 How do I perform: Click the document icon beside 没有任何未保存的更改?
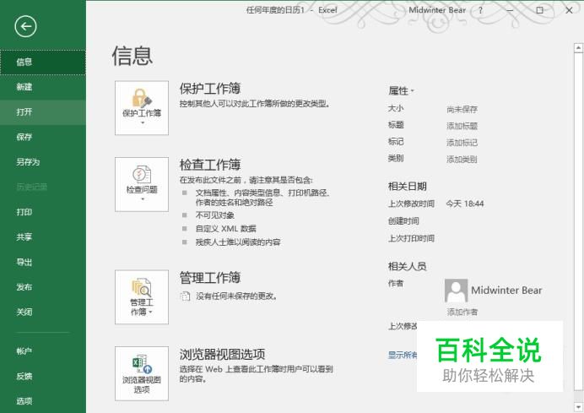(185, 296)
